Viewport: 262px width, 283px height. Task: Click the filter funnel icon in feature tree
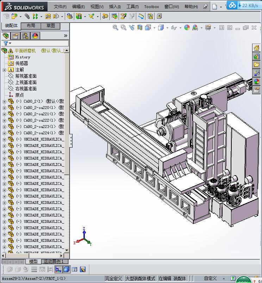[x=6, y=43]
